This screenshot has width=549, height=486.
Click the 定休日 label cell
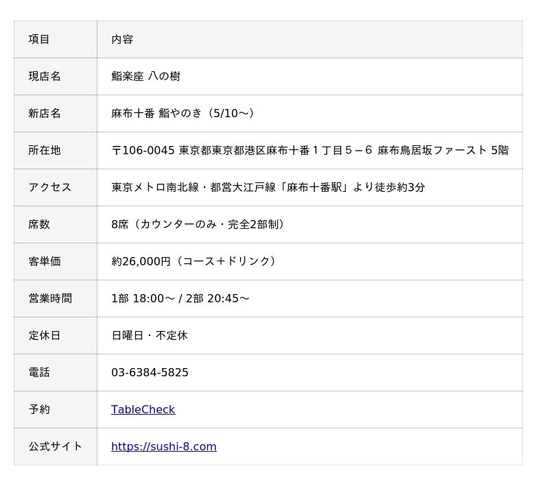click(x=45, y=335)
